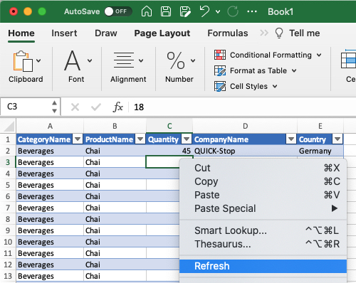Viewport: 356px width, 283px height.
Task: Open the more options ellipsis in title bar
Action: pyautogui.click(x=252, y=11)
